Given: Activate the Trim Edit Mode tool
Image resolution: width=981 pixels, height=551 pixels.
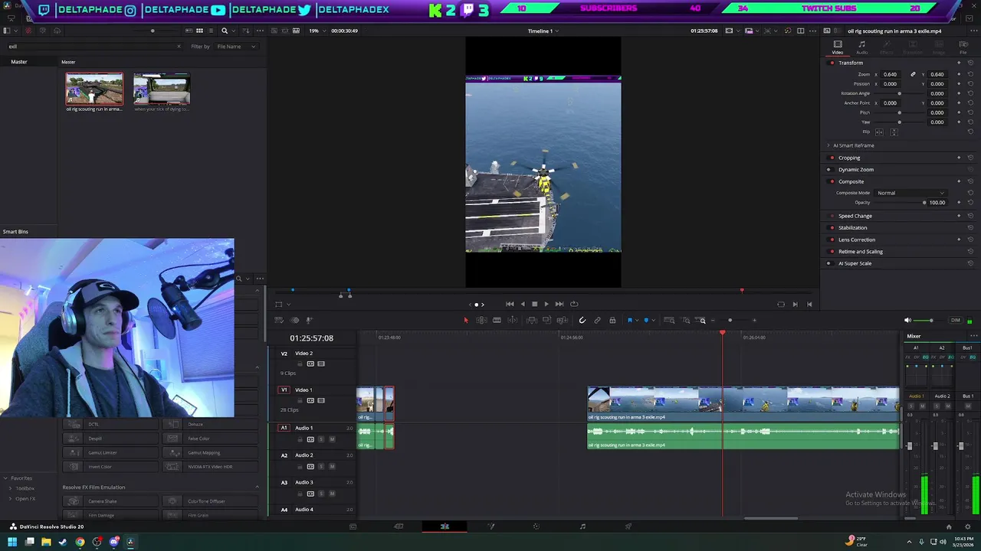Looking at the screenshot, I should tap(481, 320).
